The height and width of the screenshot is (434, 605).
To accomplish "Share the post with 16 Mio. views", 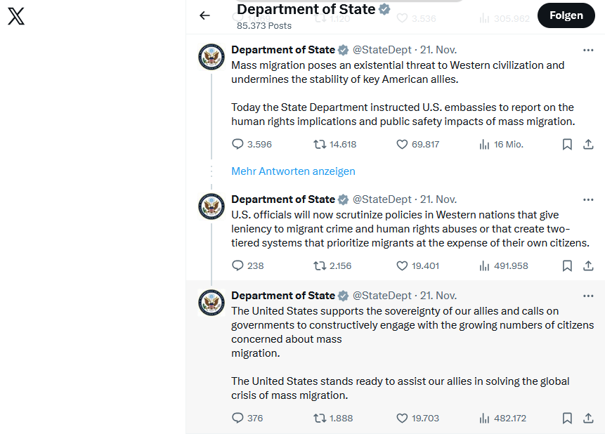I will coord(588,145).
